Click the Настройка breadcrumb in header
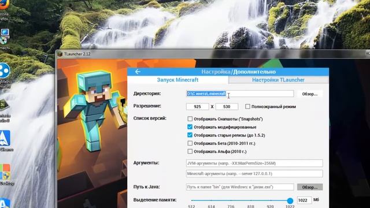 (216, 72)
